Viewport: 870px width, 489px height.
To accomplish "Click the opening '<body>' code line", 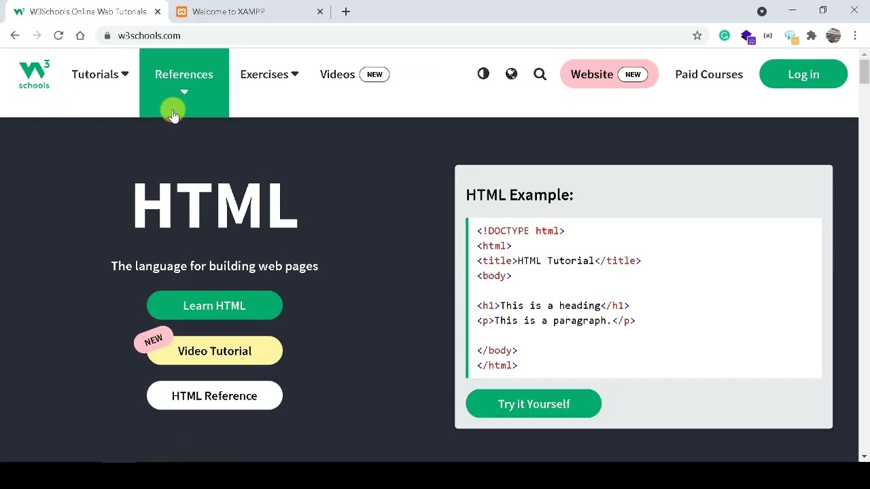I will click(494, 276).
